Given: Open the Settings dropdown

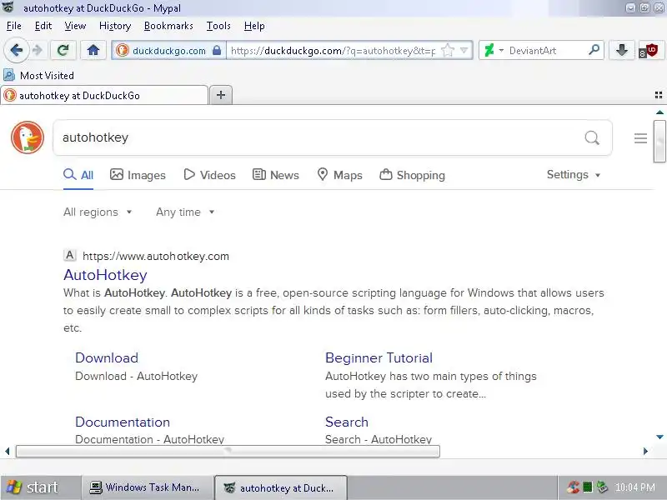Looking at the screenshot, I should (x=574, y=175).
